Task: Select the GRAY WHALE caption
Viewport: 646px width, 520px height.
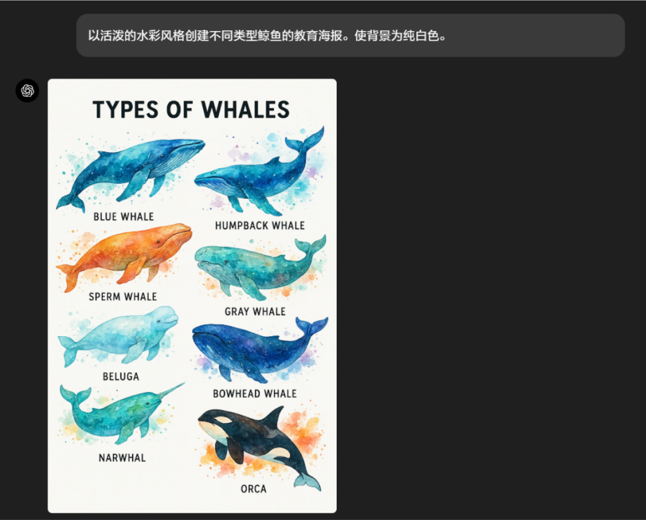Action: pos(255,312)
